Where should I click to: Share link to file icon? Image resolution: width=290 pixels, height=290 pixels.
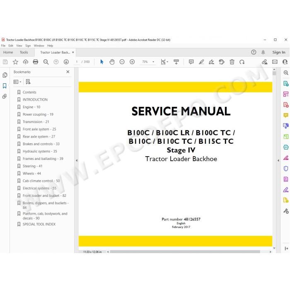(265, 62)
